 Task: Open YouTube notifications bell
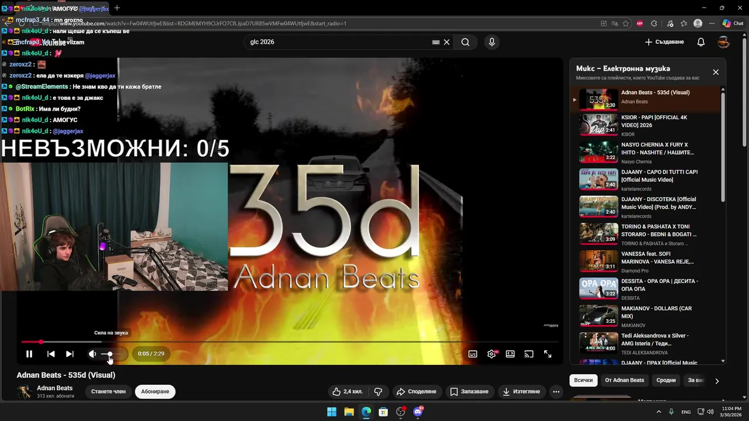tap(701, 42)
